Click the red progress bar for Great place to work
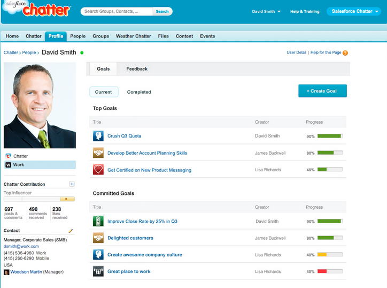387x288 pixels. click(x=330, y=271)
